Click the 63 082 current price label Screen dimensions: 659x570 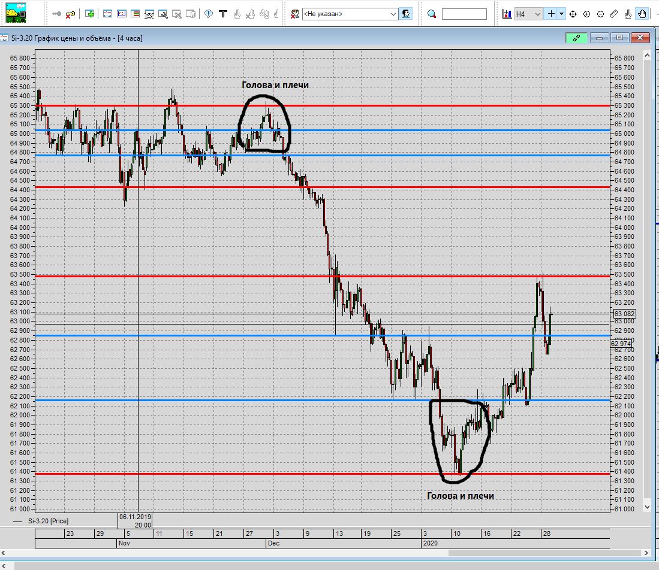[x=625, y=314]
